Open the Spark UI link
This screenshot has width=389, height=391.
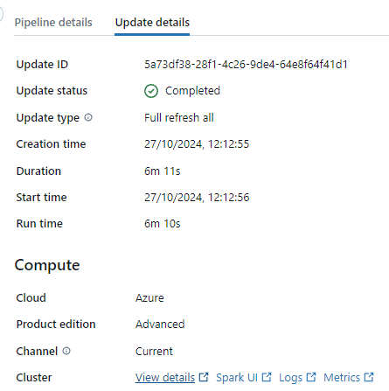click(x=237, y=378)
